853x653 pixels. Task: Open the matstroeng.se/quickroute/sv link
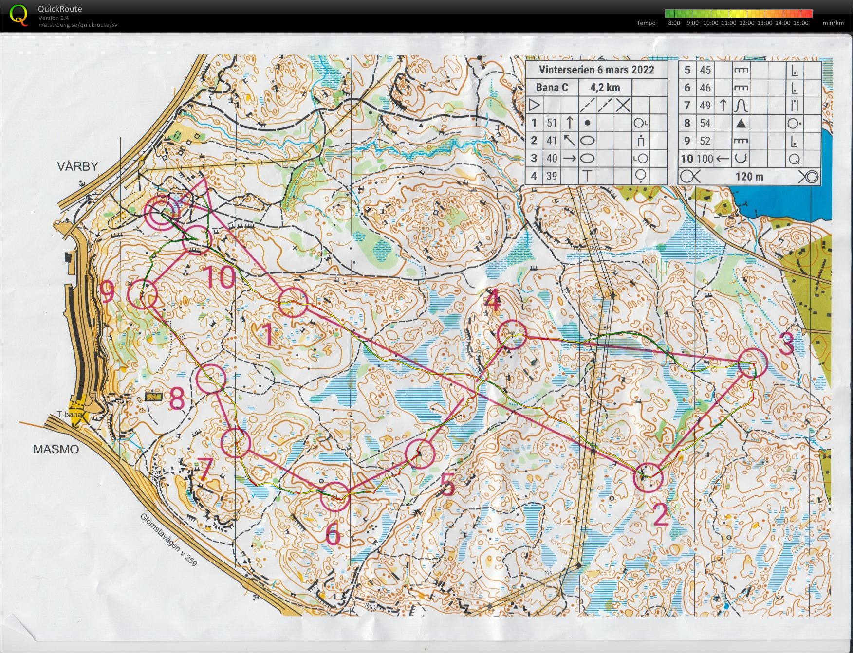78,25
